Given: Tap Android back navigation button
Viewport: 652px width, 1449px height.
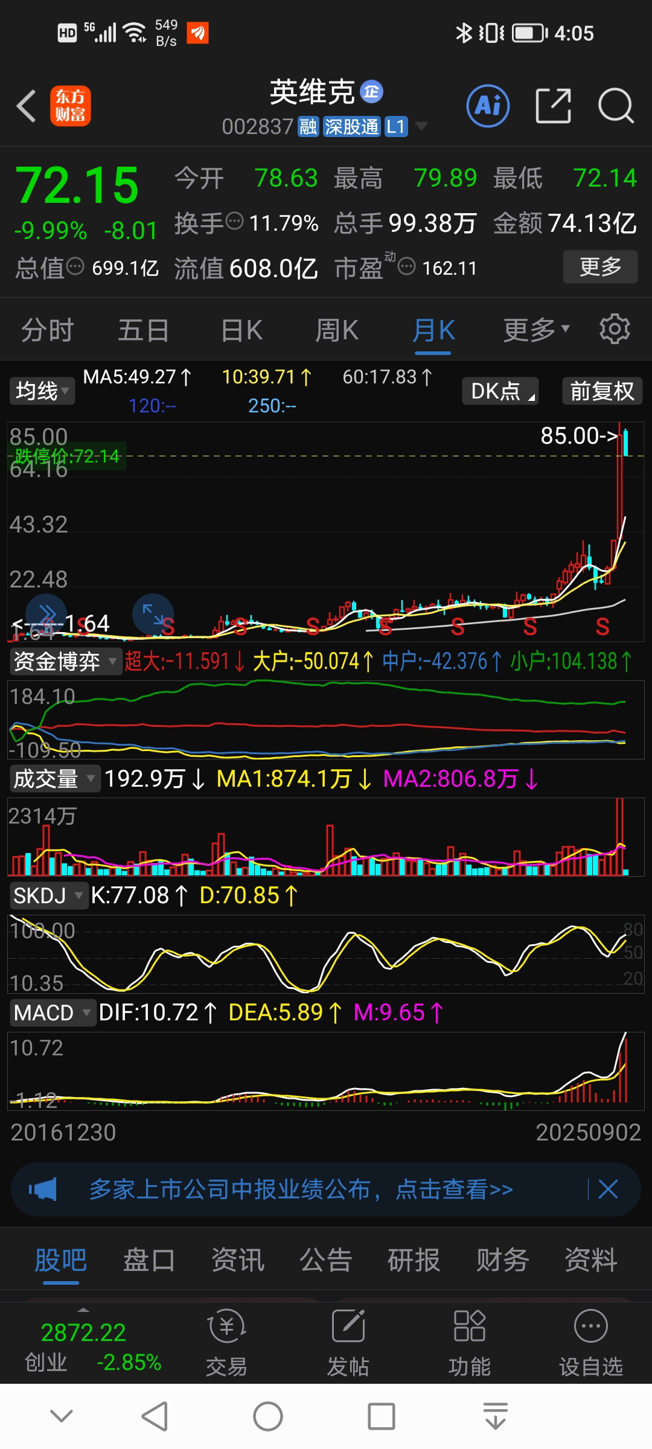Looking at the screenshot, I should 155,1416.
